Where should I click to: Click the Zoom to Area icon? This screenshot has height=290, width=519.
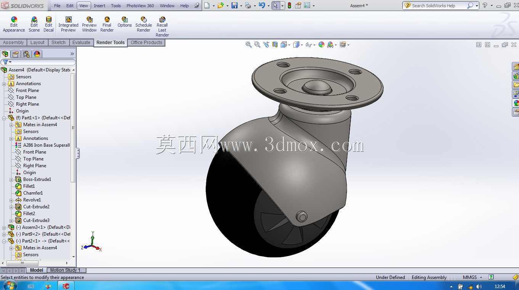(x=257, y=44)
